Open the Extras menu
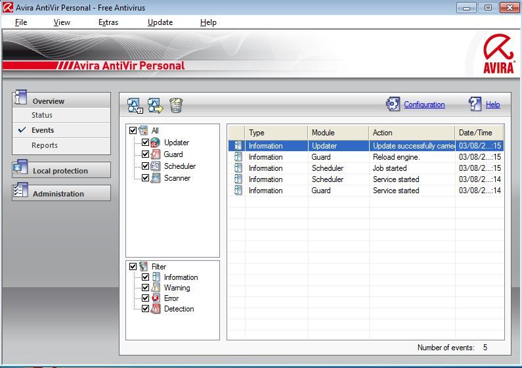 (x=108, y=22)
